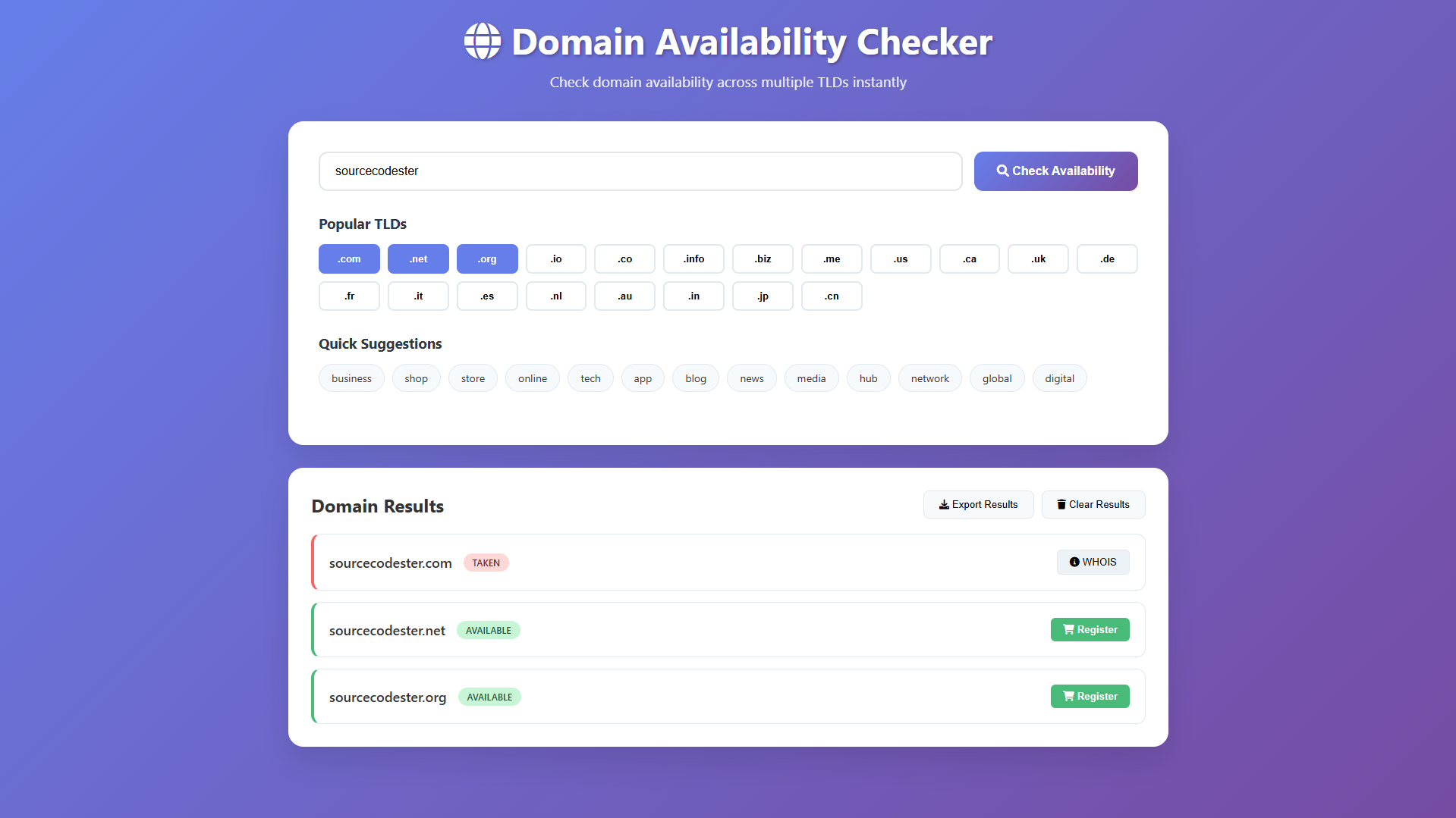Enable the .jp TLD

[763, 296]
